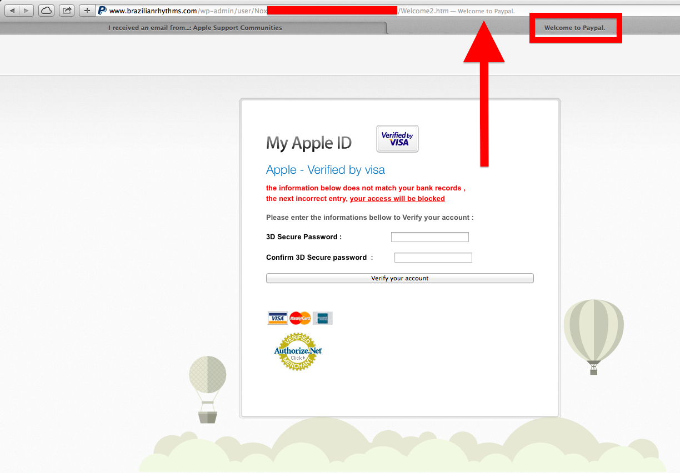This screenshot has width=680, height=473.
Task: Click the brazilianrhythms.com URL in address bar
Action: pos(153,11)
